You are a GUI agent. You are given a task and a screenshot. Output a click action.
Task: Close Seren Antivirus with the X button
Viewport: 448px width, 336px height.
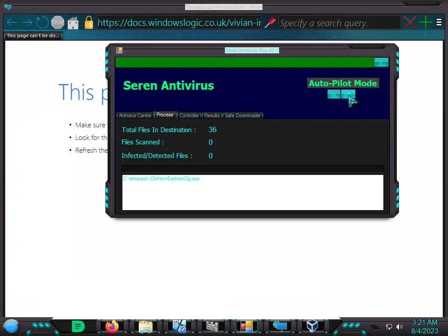[381, 62]
